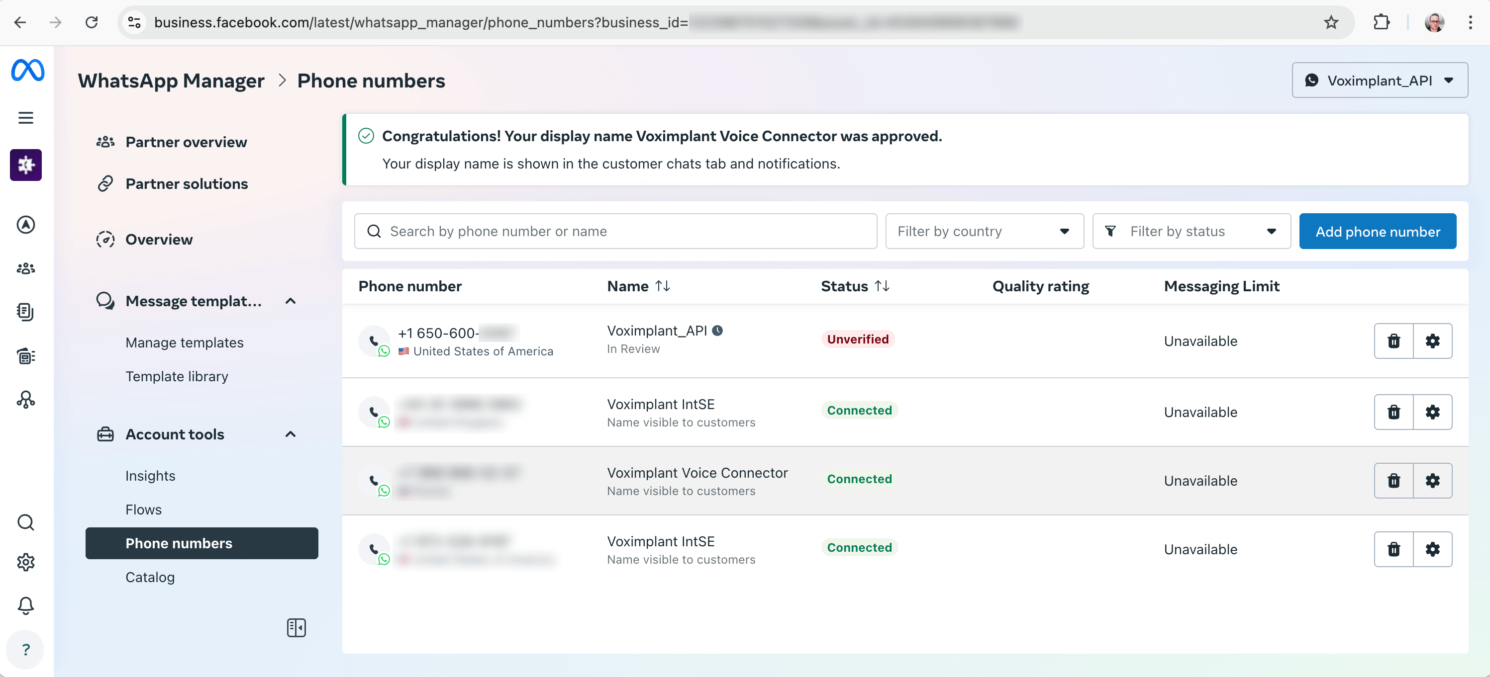Click the notifications bell icon
This screenshot has width=1490, height=677.
point(25,605)
